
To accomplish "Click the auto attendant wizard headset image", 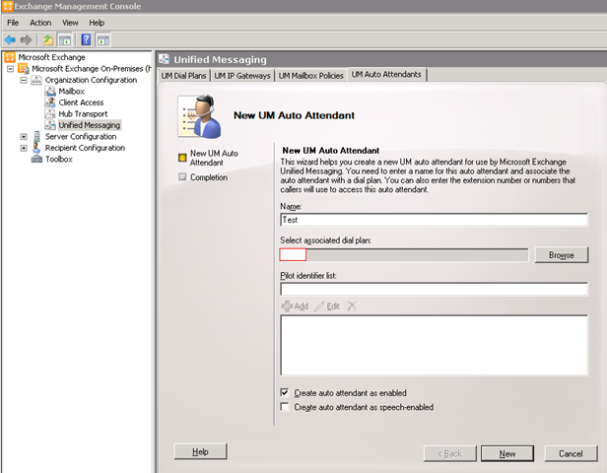I will click(x=200, y=116).
